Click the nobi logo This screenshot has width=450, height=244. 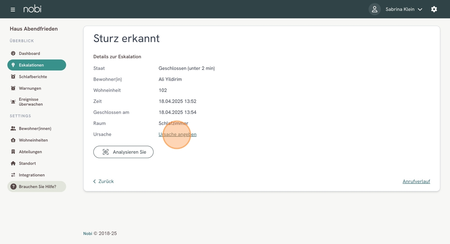[33, 9]
